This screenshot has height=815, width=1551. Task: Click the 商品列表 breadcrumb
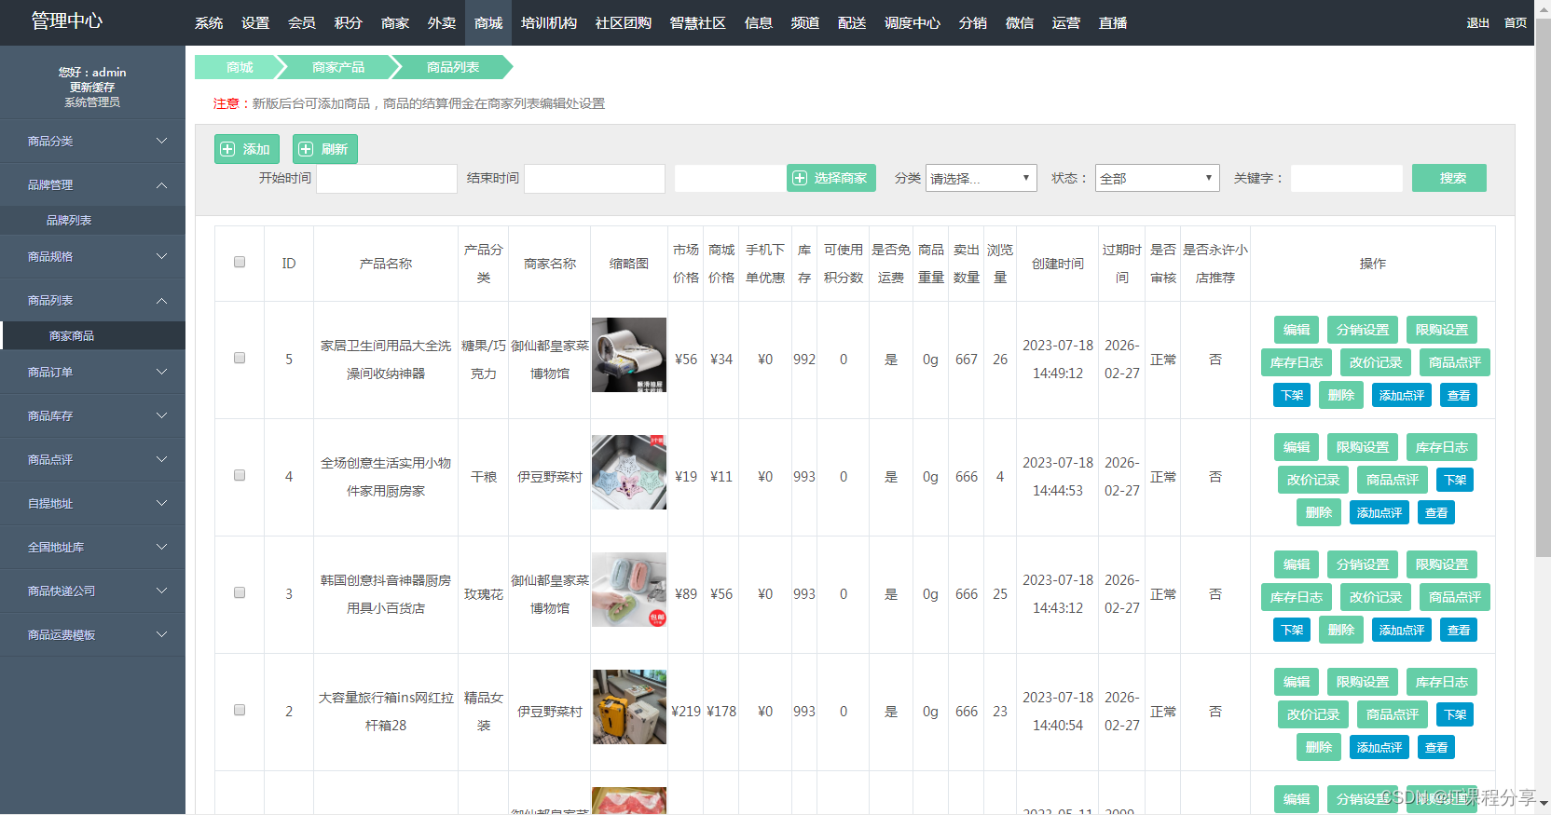(x=453, y=67)
